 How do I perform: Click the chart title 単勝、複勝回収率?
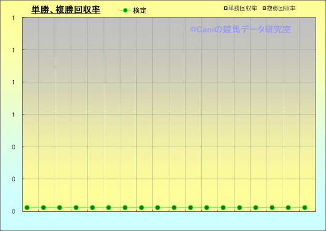click(66, 10)
